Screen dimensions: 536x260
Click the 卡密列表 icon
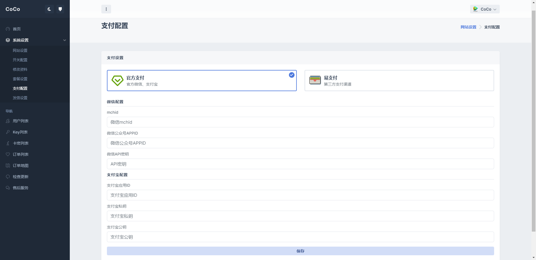(x=8, y=143)
